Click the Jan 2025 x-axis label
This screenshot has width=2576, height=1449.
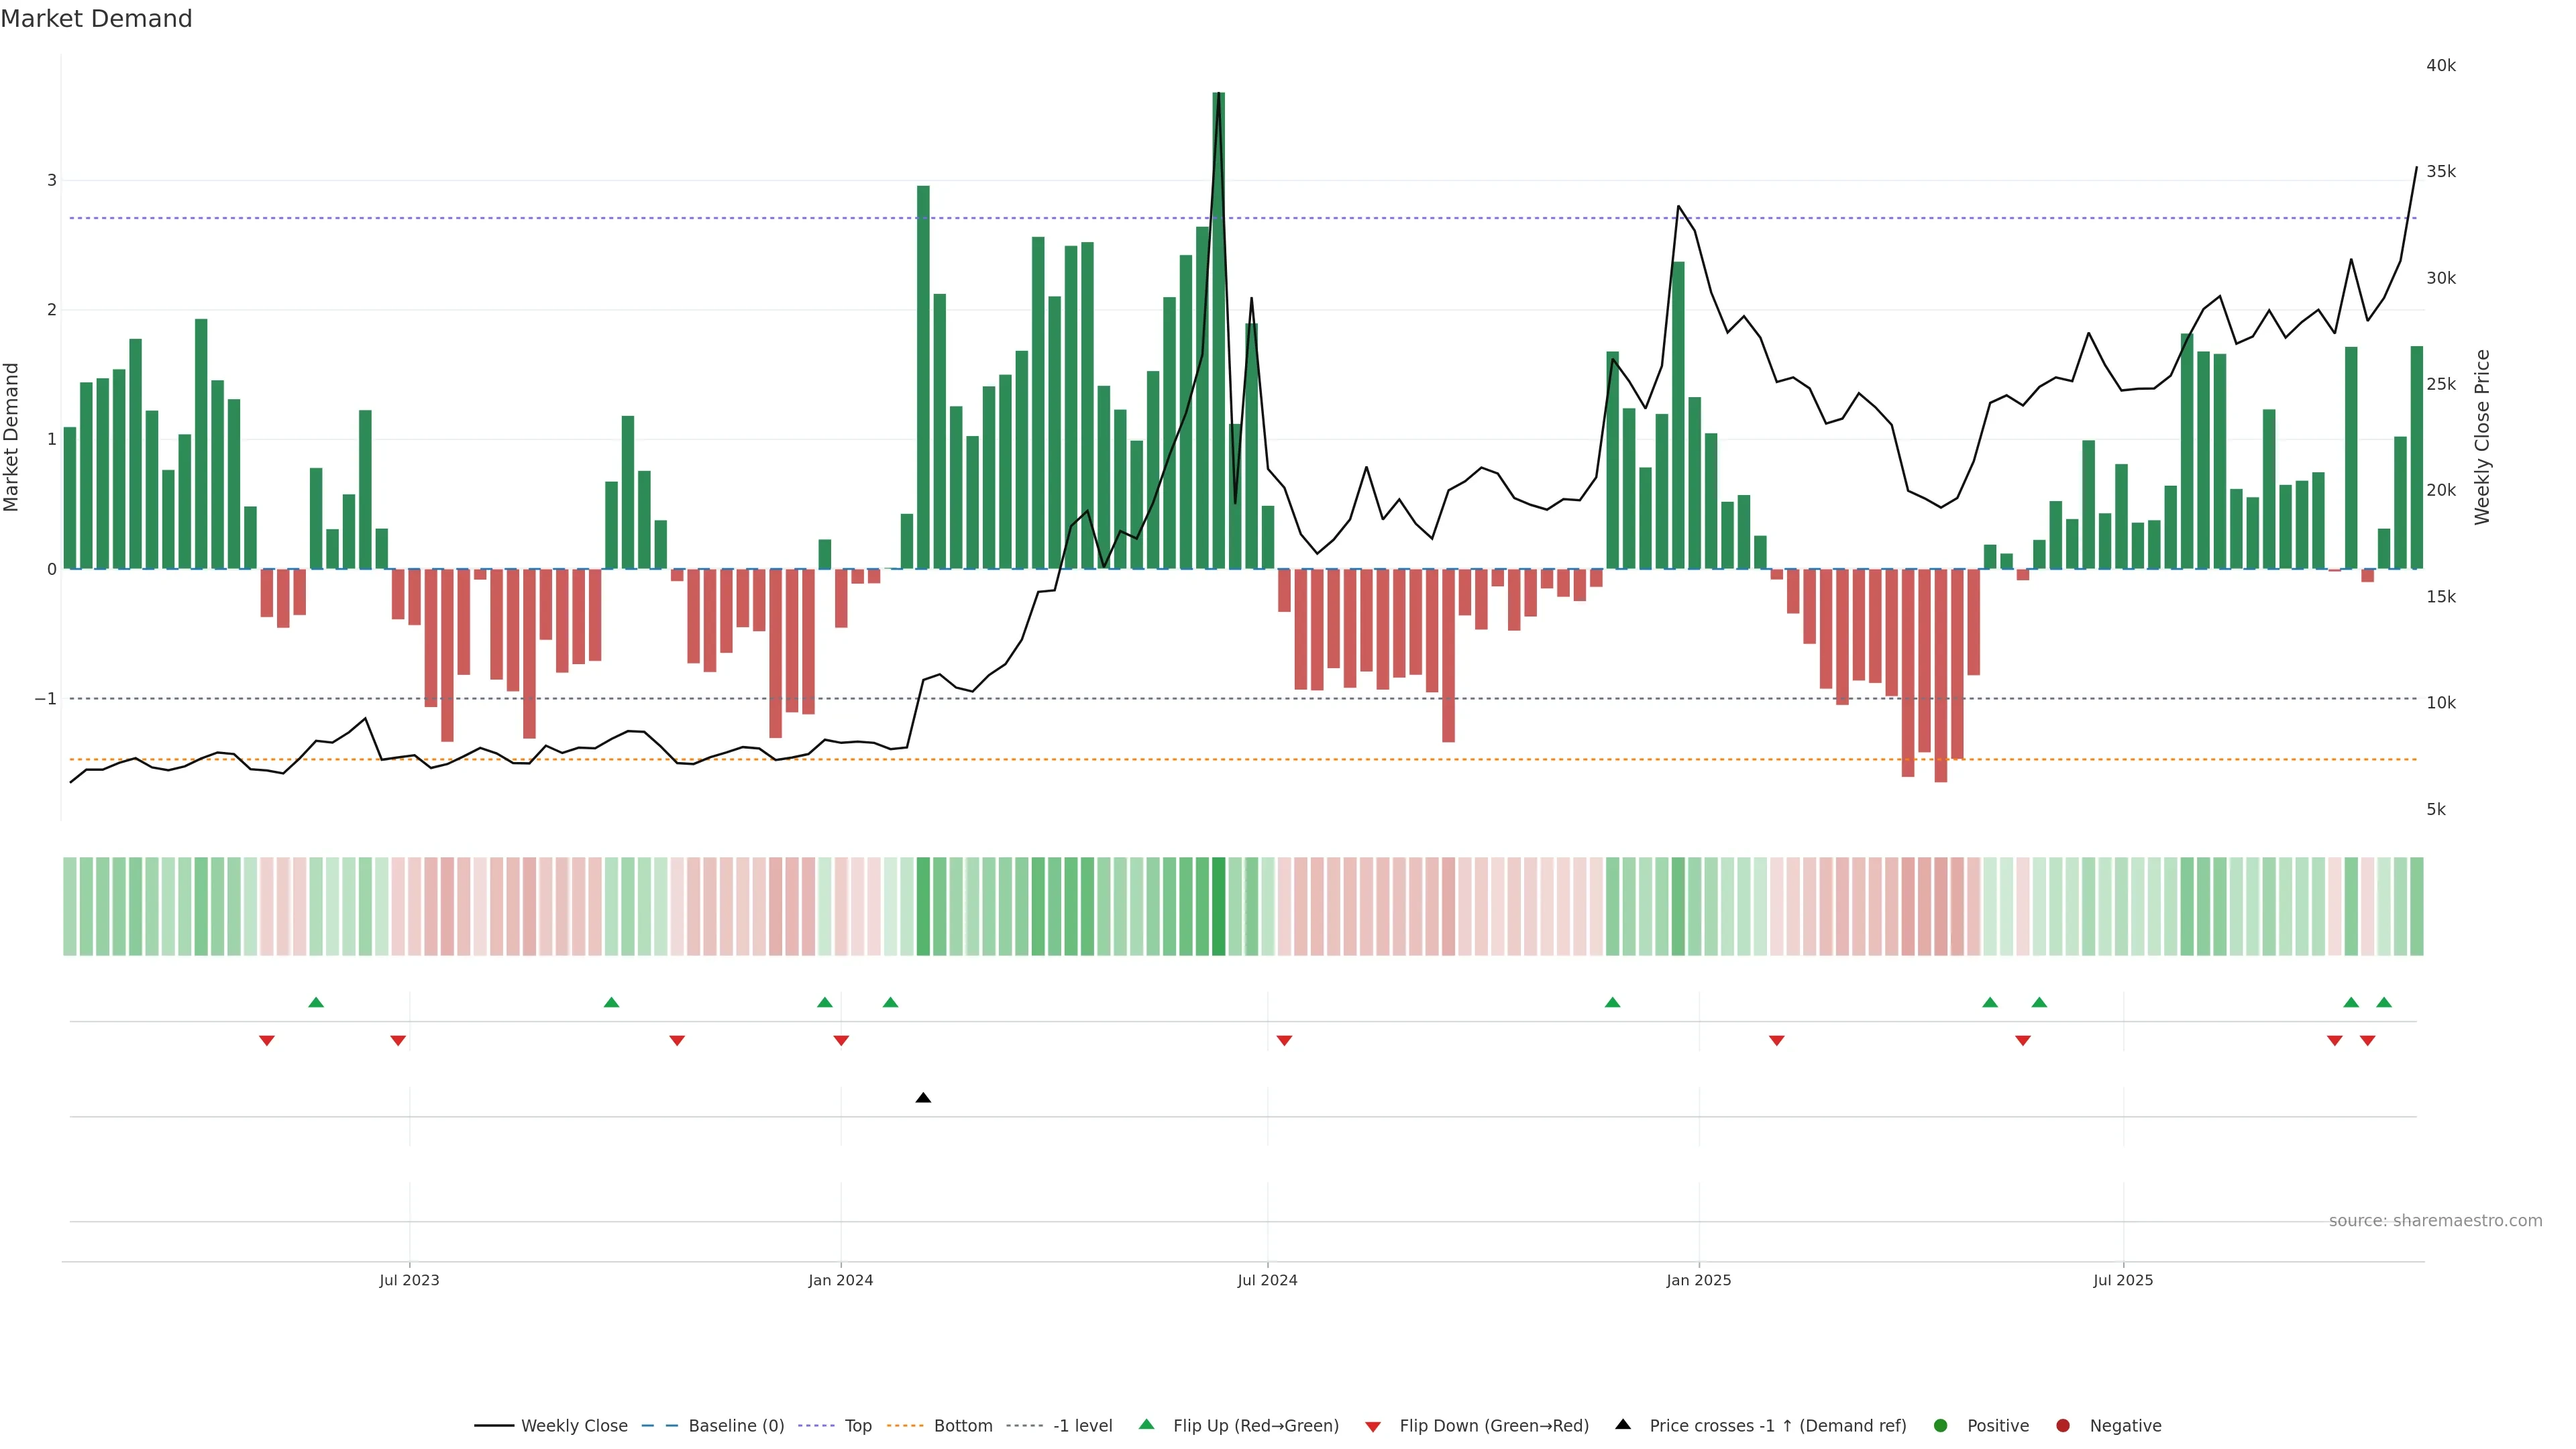[x=1698, y=1280]
